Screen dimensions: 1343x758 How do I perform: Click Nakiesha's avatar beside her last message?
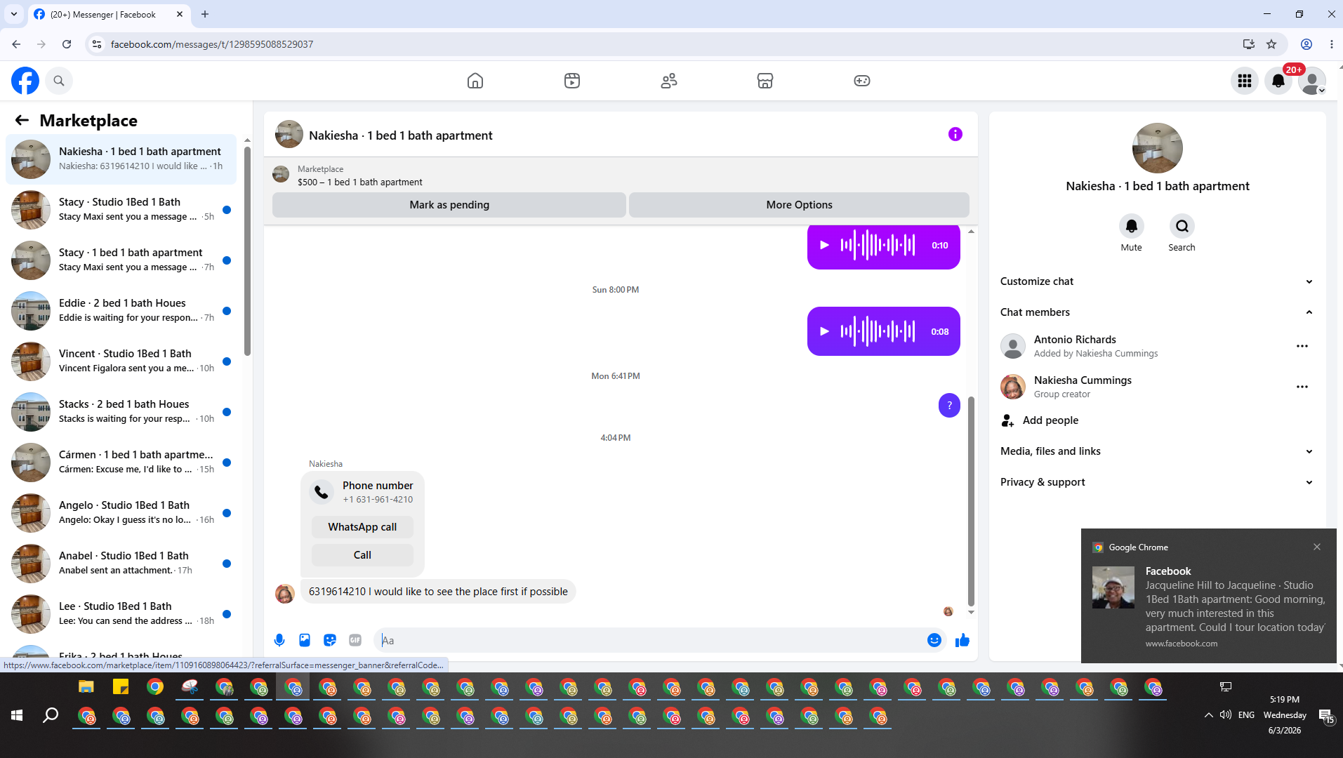(x=284, y=594)
